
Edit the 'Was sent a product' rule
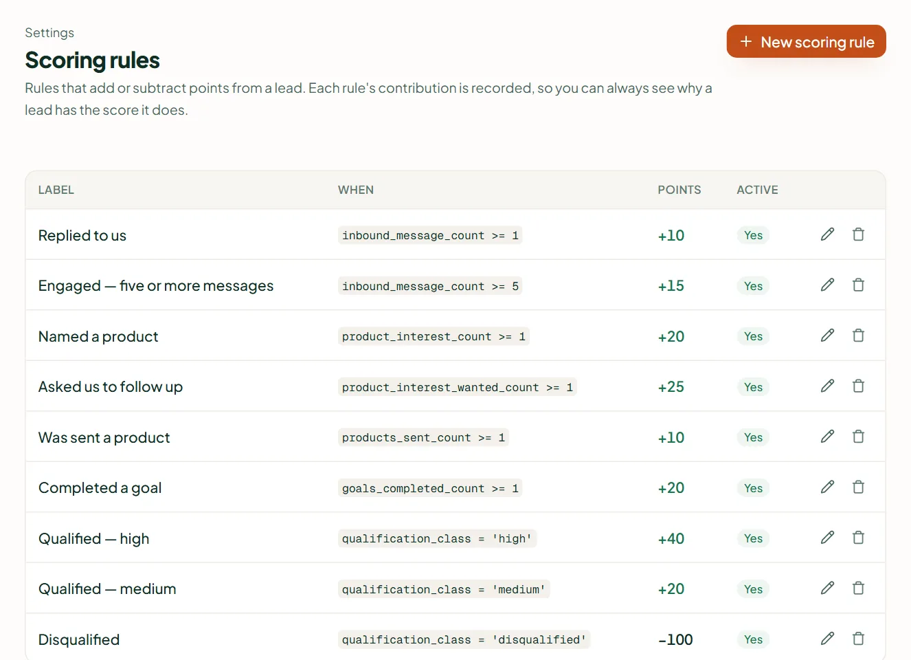827,437
